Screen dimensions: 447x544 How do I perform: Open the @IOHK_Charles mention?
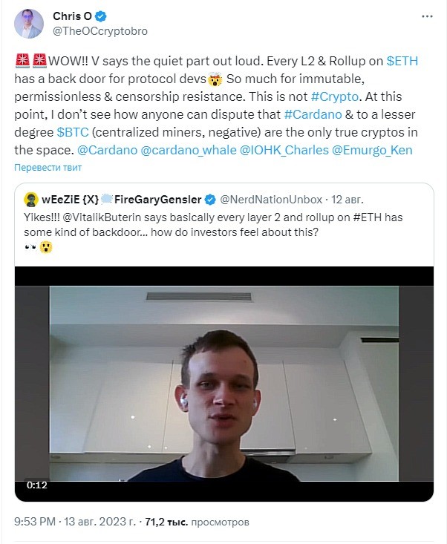click(284, 150)
